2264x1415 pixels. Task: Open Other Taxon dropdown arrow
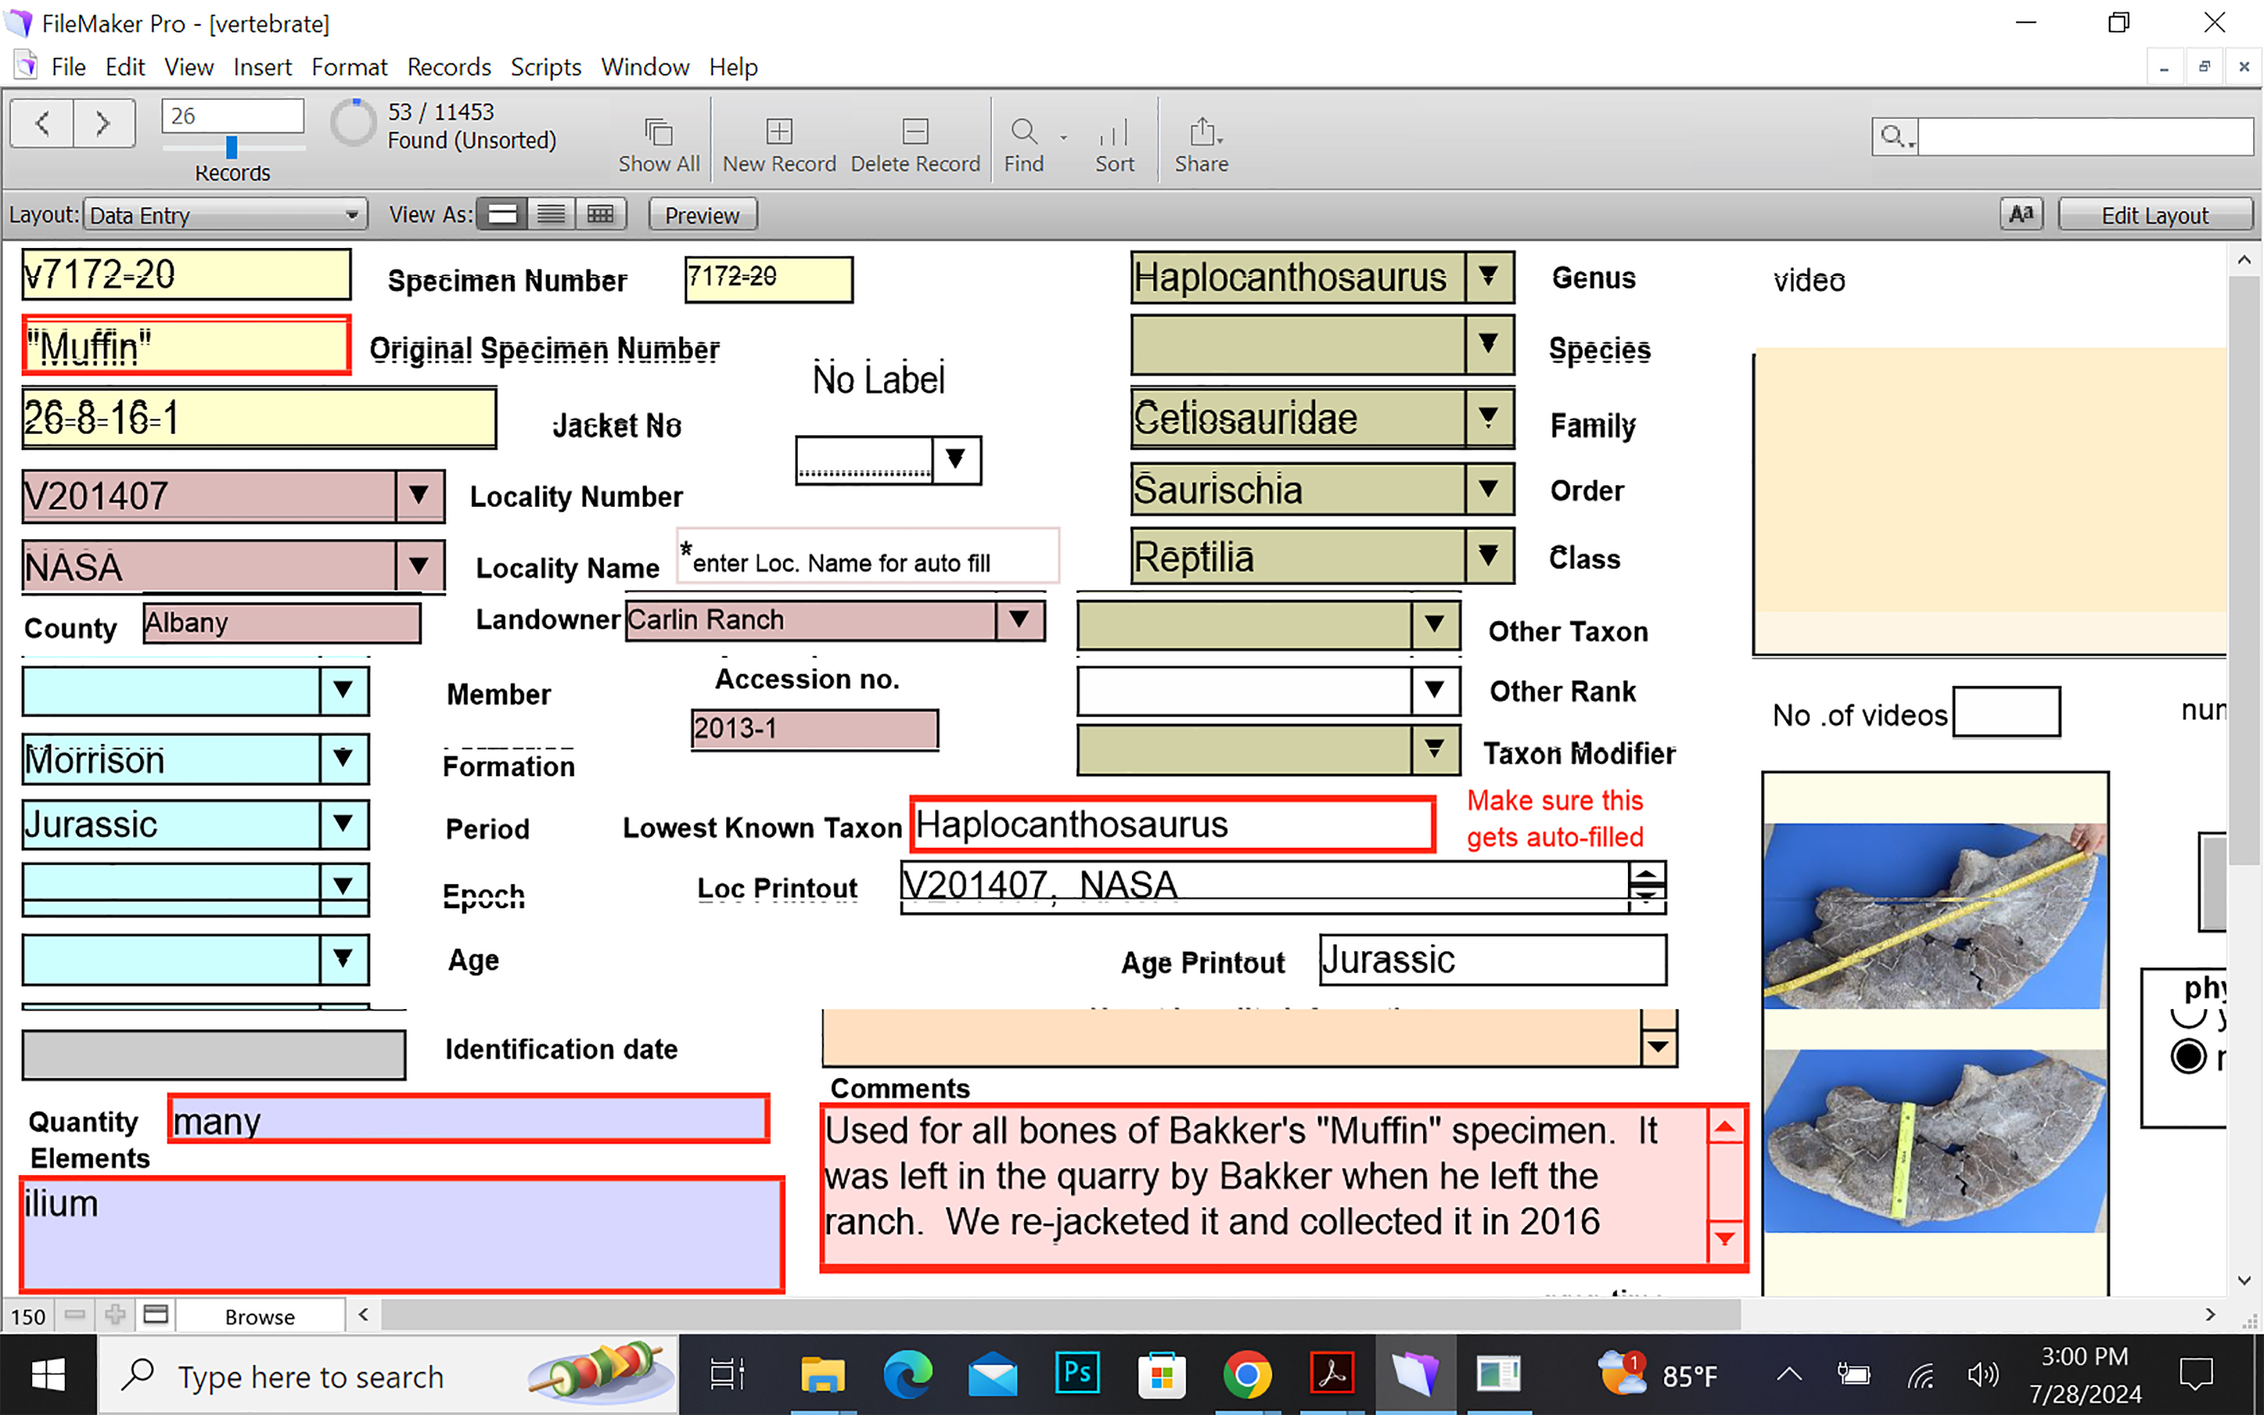coord(1434,625)
